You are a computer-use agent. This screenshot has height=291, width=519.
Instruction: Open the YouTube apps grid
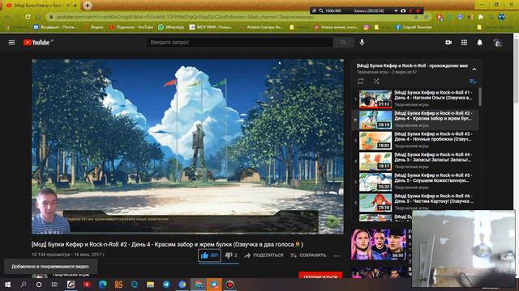464,42
